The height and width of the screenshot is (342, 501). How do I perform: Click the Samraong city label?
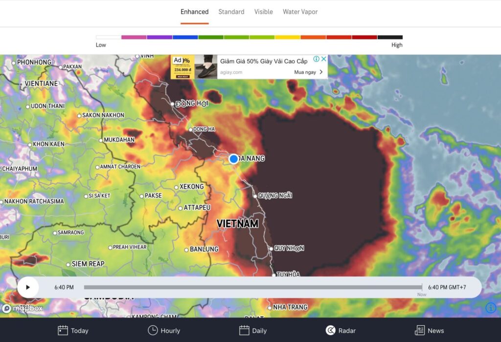click(x=70, y=233)
